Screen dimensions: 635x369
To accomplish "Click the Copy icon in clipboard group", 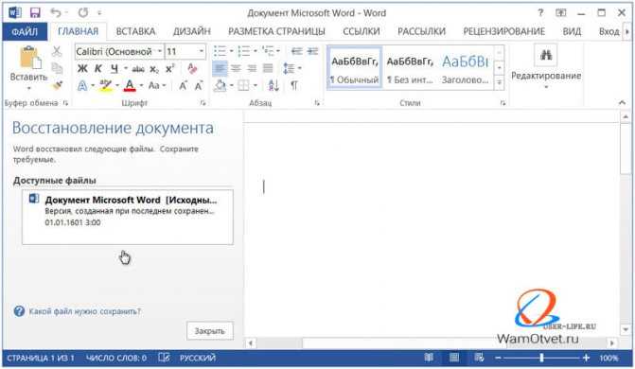I will (x=57, y=68).
